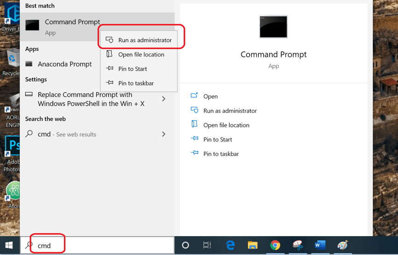Select Open file location in context menu
Image resolution: width=398 pixels, height=255 pixels.
(141, 55)
